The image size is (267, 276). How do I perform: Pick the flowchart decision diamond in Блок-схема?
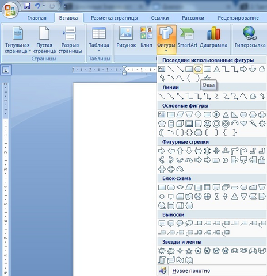pyautogui.click(x=180, y=187)
